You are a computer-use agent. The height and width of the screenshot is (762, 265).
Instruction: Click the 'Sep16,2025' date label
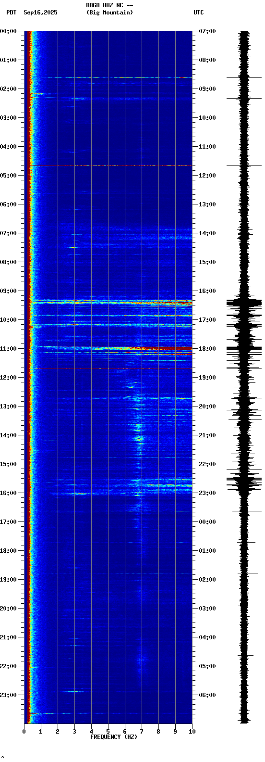pyautogui.click(x=40, y=13)
